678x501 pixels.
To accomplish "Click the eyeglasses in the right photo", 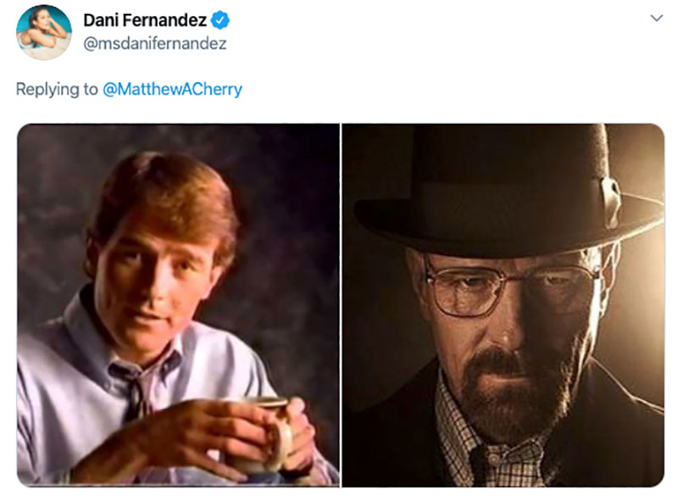I will pyautogui.click(x=510, y=287).
